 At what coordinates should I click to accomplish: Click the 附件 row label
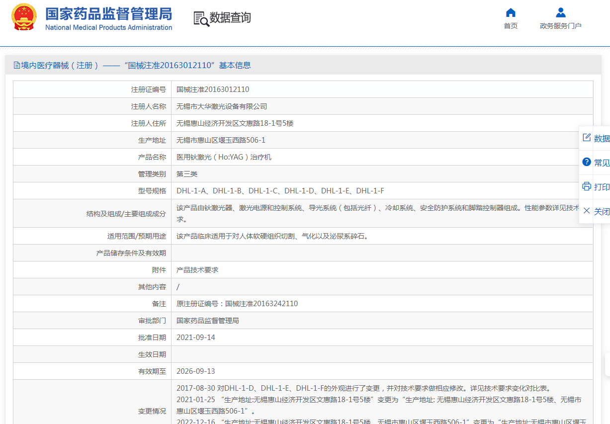tap(159, 270)
